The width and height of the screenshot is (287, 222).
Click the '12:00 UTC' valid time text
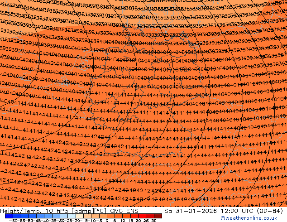[238, 211]
